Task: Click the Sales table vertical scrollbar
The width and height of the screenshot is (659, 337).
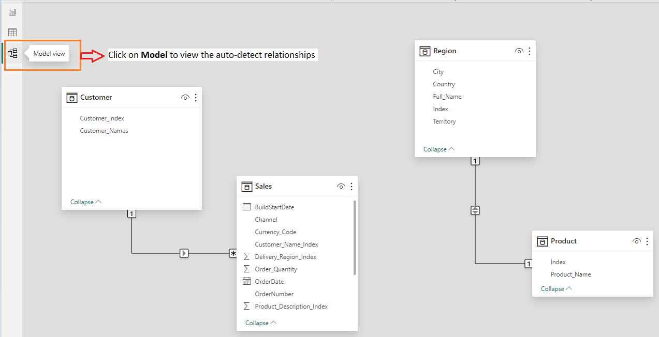Action: pyautogui.click(x=355, y=238)
